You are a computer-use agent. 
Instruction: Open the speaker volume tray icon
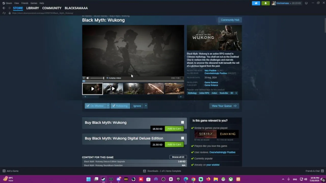(x=305, y=179)
